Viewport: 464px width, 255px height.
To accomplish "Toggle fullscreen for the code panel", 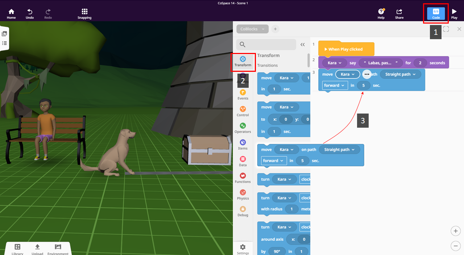I will pyautogui.click(x=446, y=29).
